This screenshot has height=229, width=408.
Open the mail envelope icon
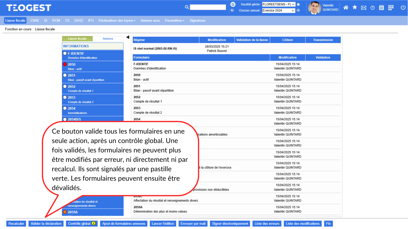[x=364, y=8]
